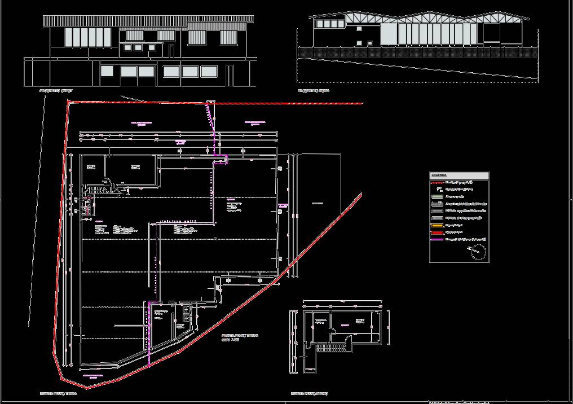Select the red property boundary's top-left corner
This screenshot has width=573, height=404.
click(68, 103)
